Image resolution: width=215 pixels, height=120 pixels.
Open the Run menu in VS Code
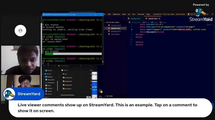134,14
